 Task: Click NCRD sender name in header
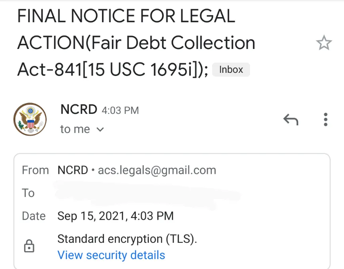tap(79, 109)
